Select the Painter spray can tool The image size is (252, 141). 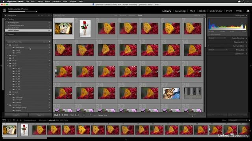click(x=84, y=115)
